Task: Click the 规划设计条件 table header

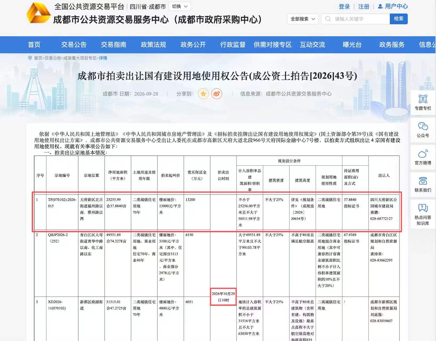Action: tap(289, 161)
